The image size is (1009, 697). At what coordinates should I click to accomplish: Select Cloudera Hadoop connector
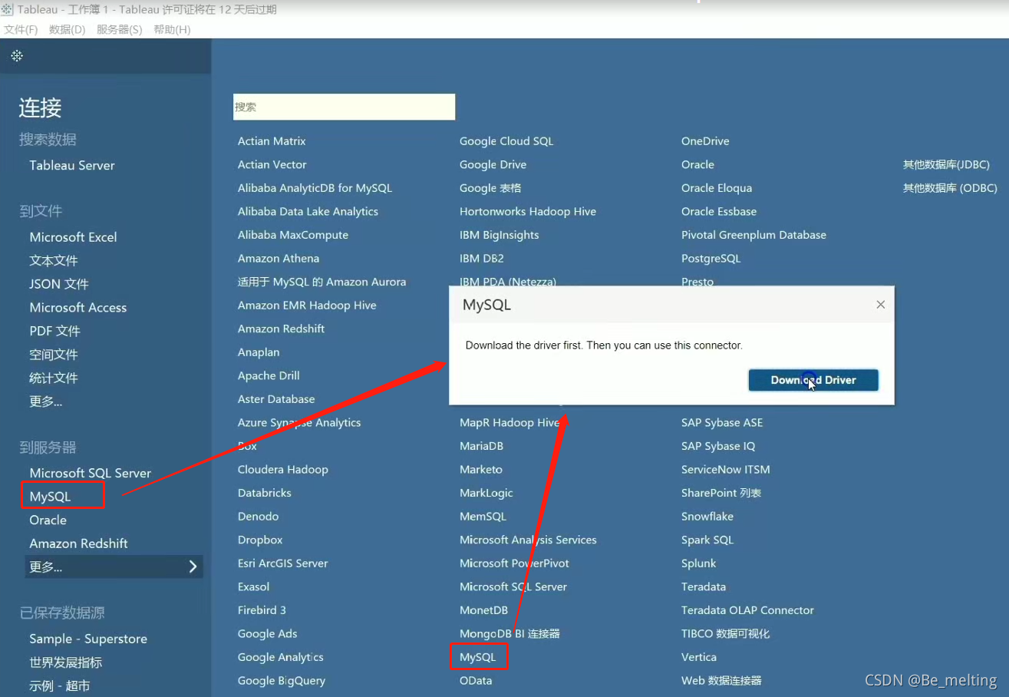point(283,470)
